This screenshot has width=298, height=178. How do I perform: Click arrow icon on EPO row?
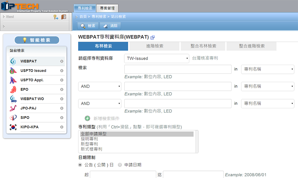(62, 90)
